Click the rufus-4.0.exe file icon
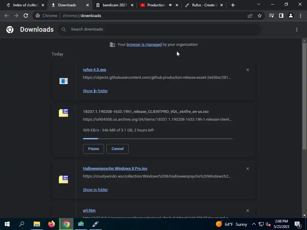Screen dimensions: 307x230 [64, 81]
